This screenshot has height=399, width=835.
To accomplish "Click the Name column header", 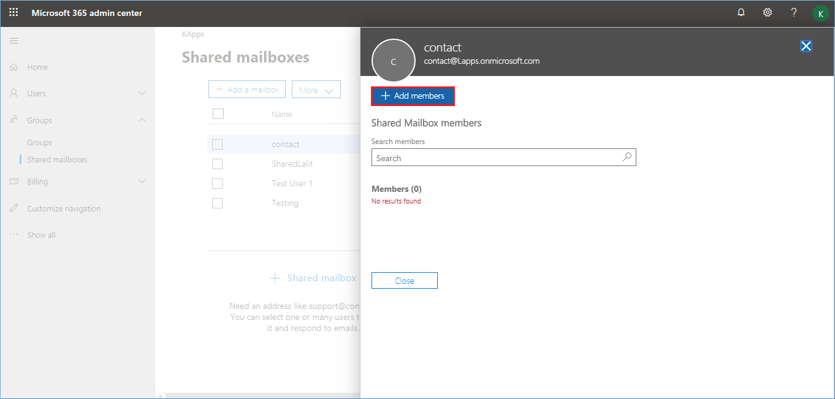I will [x=282, y=114].
